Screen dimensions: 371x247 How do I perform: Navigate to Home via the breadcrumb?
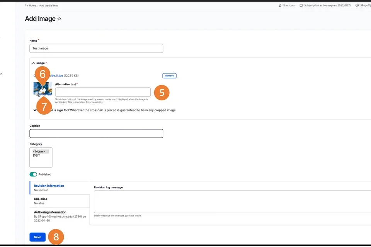(x=32, y=5)
